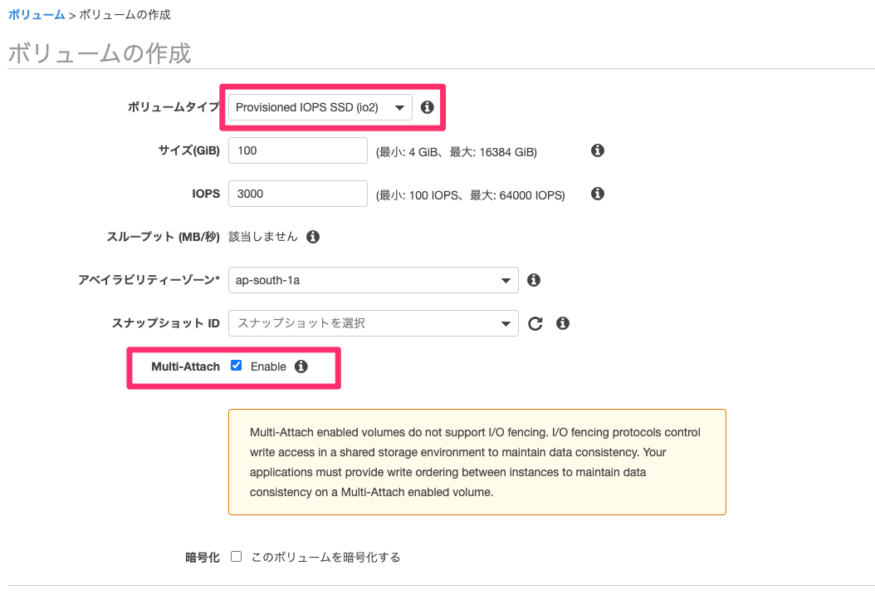View the IOPS limits info icon

point(596,194)
